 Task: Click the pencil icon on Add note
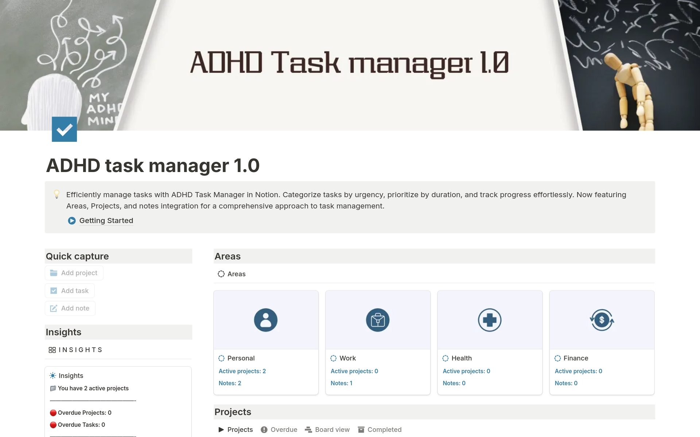pyautogui.click(x=54, y=308)
